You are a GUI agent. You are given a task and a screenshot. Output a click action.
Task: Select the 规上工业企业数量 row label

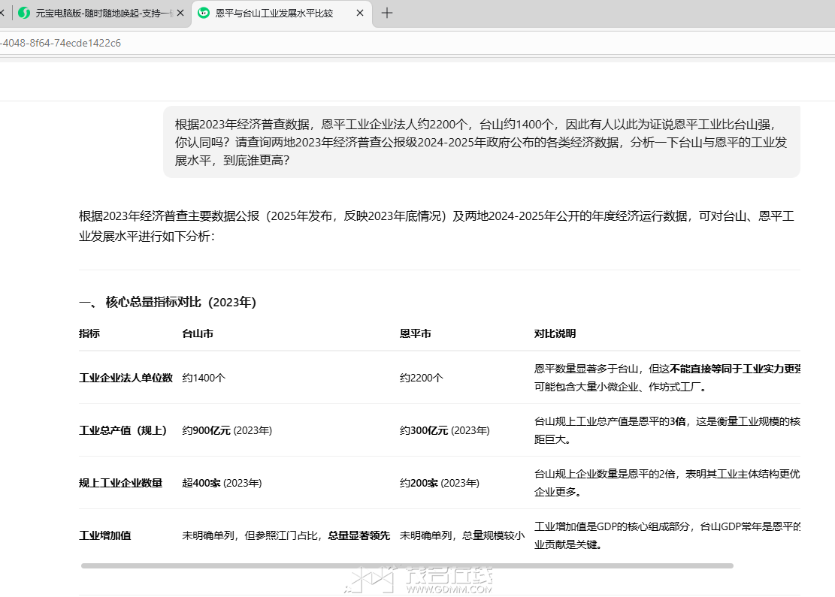point(120,483)
